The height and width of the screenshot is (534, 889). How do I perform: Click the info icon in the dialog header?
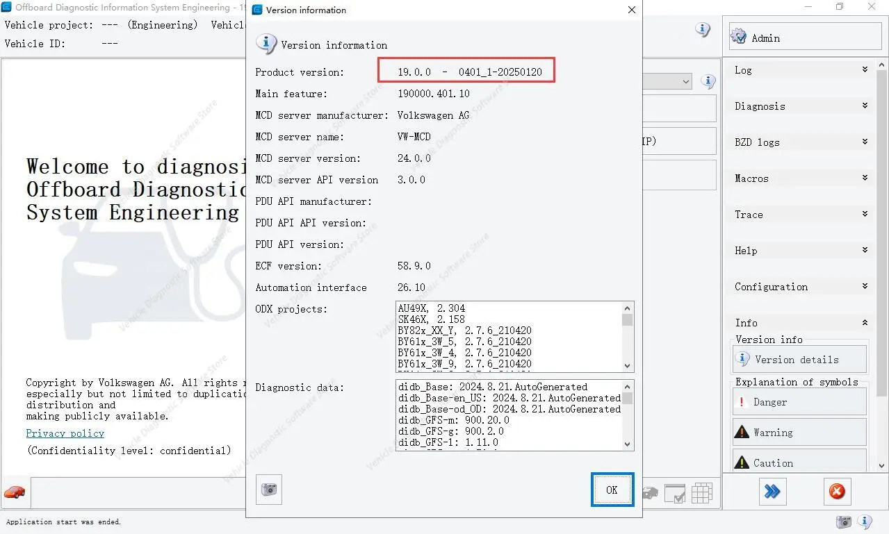(x=266, y=43)
